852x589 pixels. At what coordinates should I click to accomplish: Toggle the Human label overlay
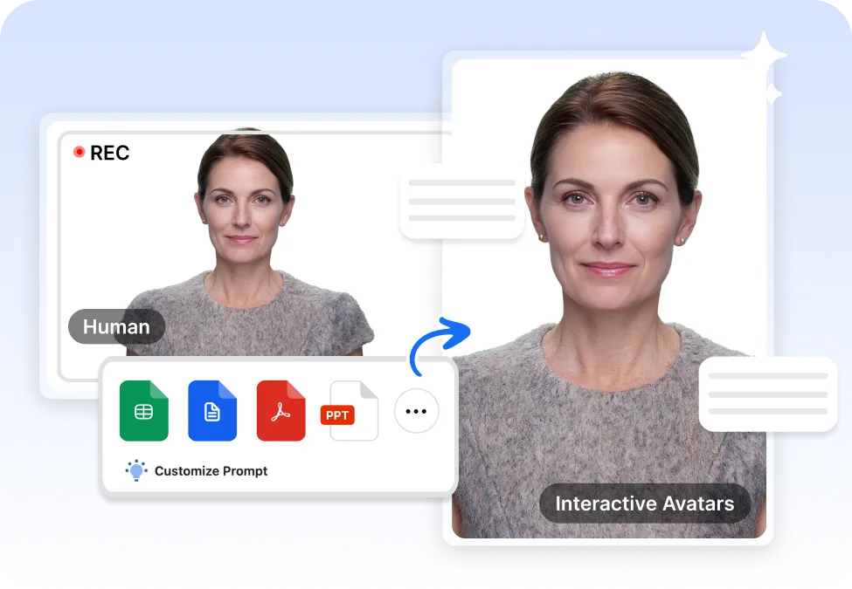[x=116, y=326]
